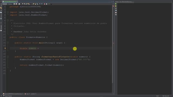Viewport: 173px width, 97px height.
Task: Click INS Unix (LF) status bar entry
Action: [166, 96]
